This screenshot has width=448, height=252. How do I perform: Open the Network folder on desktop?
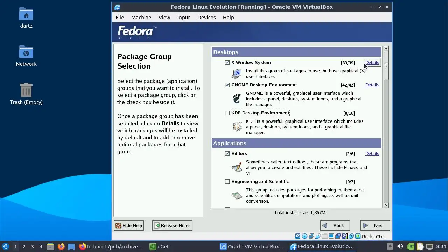[26, 56]
